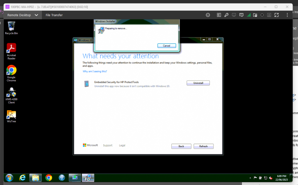Open the clock showing 6:09 PM
Image resolution: width=298 pixels, height=185 pixels.
pos(281,178)
